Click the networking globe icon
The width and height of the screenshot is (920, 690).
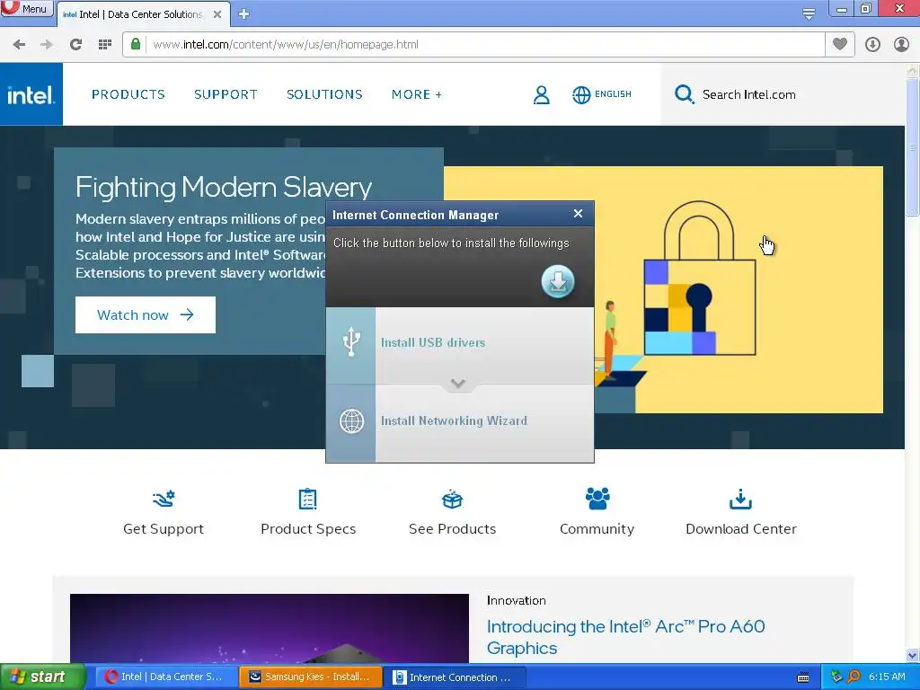point(351,420)
